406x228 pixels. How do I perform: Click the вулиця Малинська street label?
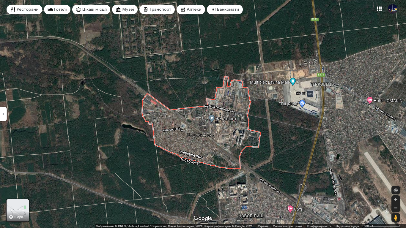coord(333,182)
